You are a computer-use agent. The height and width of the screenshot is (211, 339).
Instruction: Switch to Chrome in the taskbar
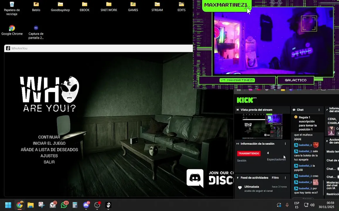tap(19, 205)
